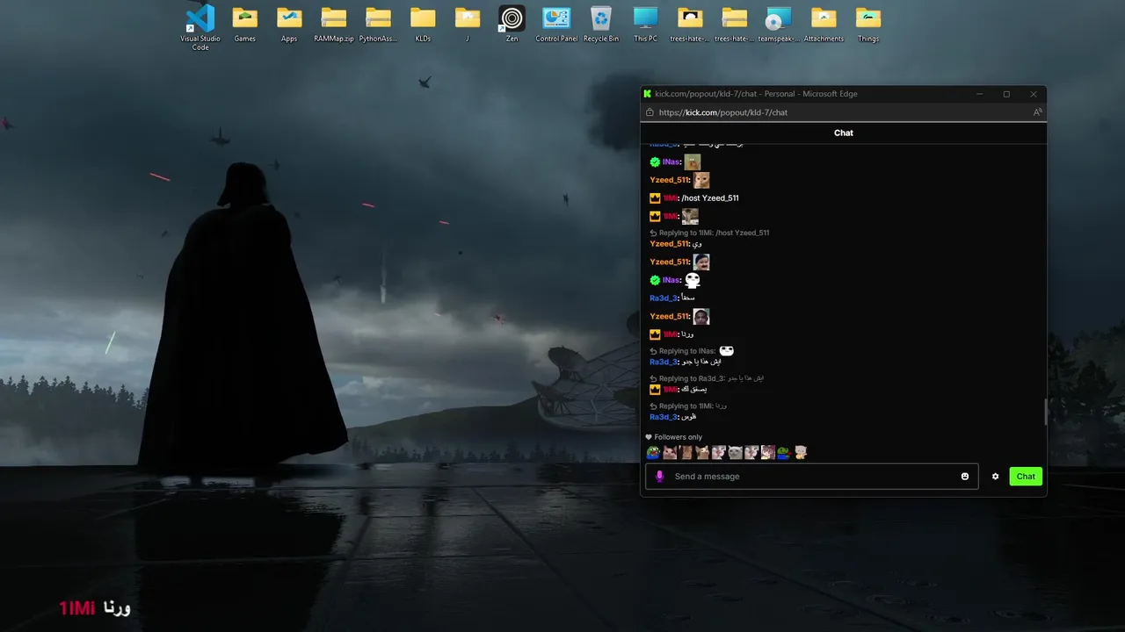The image size is (1125, 632).
Task: Click the 'Replying to Ra3d_3' reference line
Action: (x=711, y=378)
